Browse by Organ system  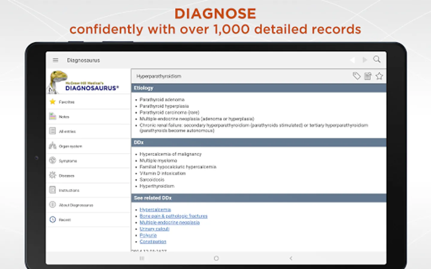(x=89, y=146)
